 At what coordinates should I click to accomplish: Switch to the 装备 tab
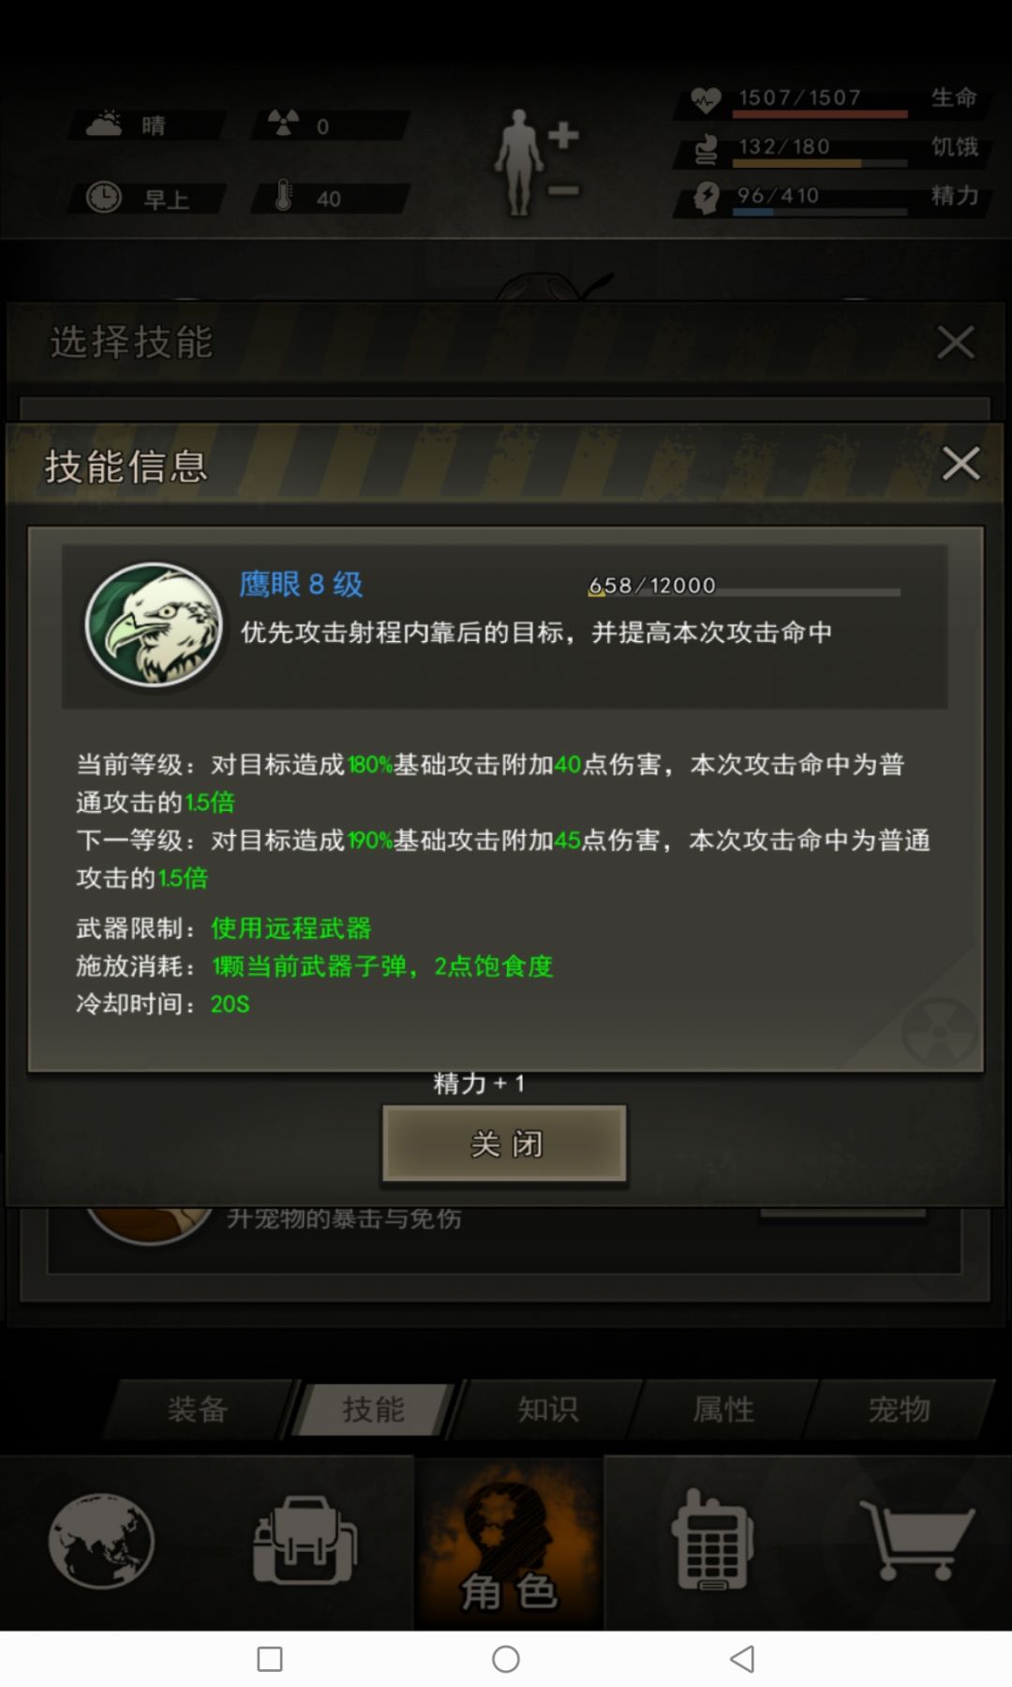pos(198,1409)
